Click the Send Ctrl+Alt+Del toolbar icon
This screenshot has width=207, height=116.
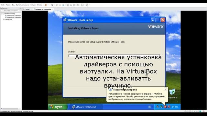pos(52,5)
